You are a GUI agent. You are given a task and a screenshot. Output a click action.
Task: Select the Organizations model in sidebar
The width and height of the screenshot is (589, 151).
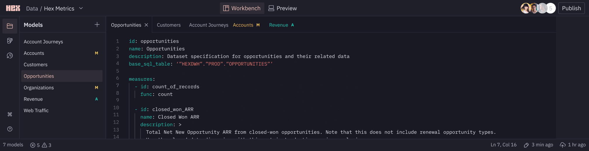tap(39, 88)
